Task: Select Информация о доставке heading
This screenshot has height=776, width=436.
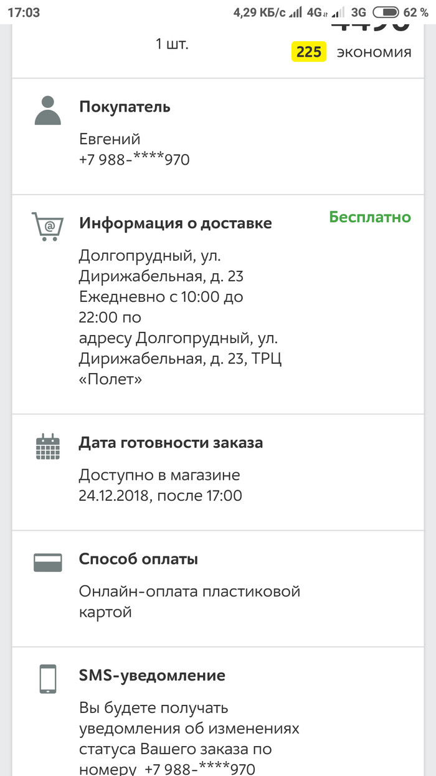Action: pyautogui.click(x=175, y=223)
